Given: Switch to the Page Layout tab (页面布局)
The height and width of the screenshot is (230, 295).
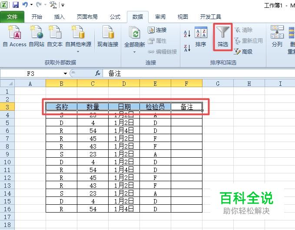Looking at the screenshot, I should [87, 17].
